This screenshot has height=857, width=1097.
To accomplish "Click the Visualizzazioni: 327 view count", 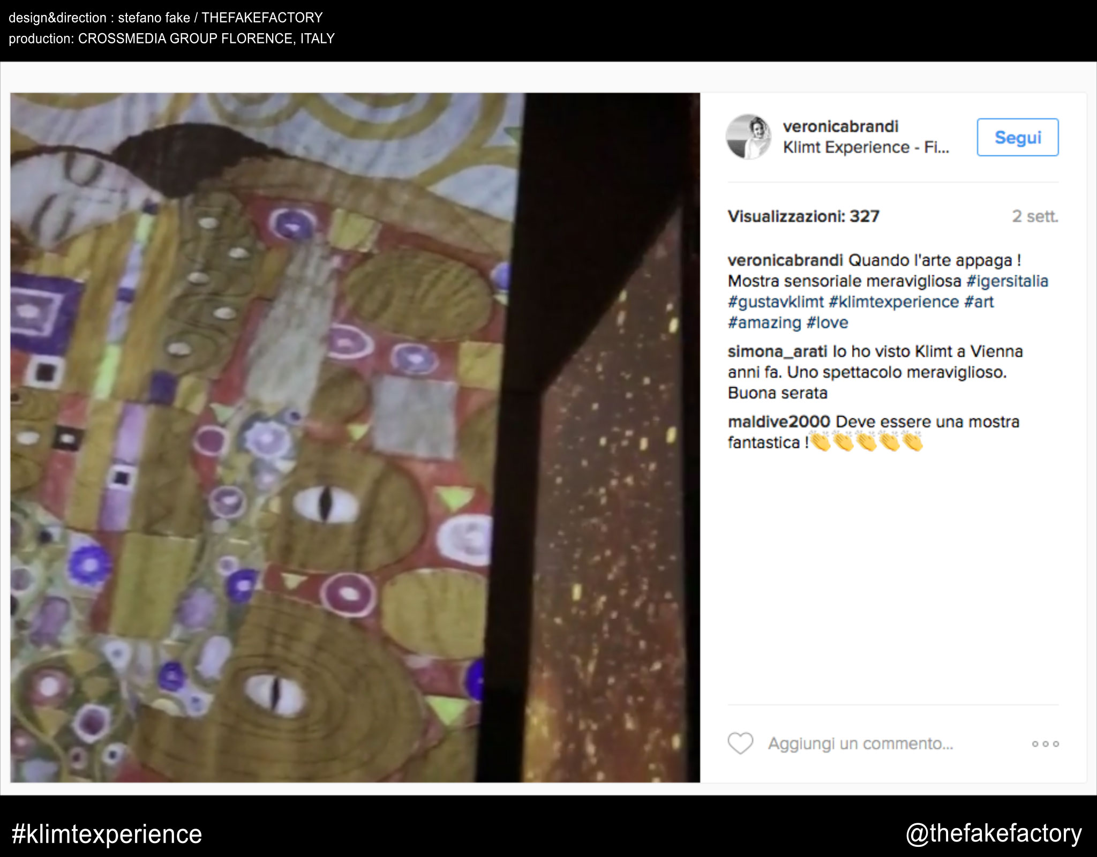I will (x=803, y=216).
